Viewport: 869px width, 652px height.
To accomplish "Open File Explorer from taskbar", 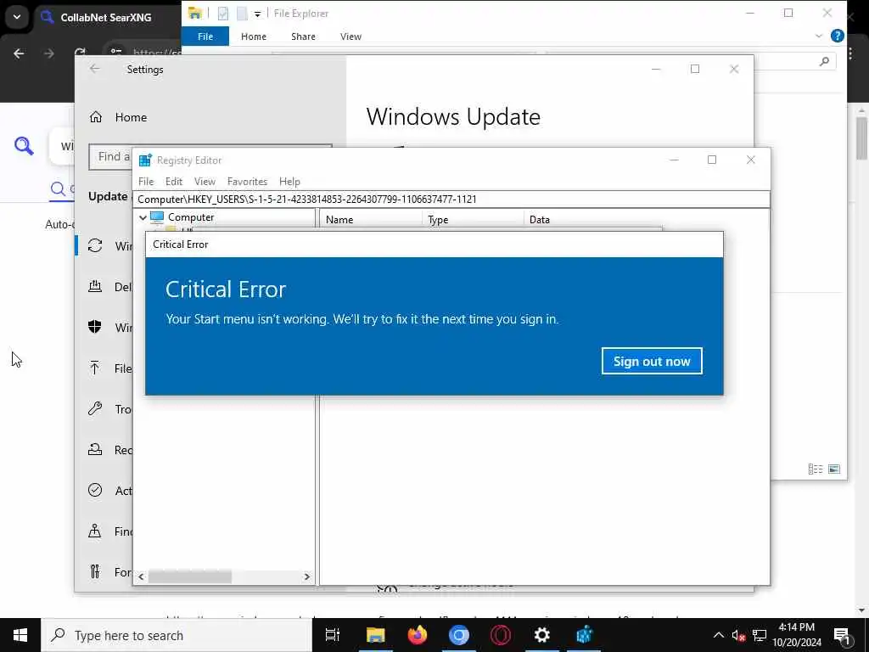I will [375, 635].
